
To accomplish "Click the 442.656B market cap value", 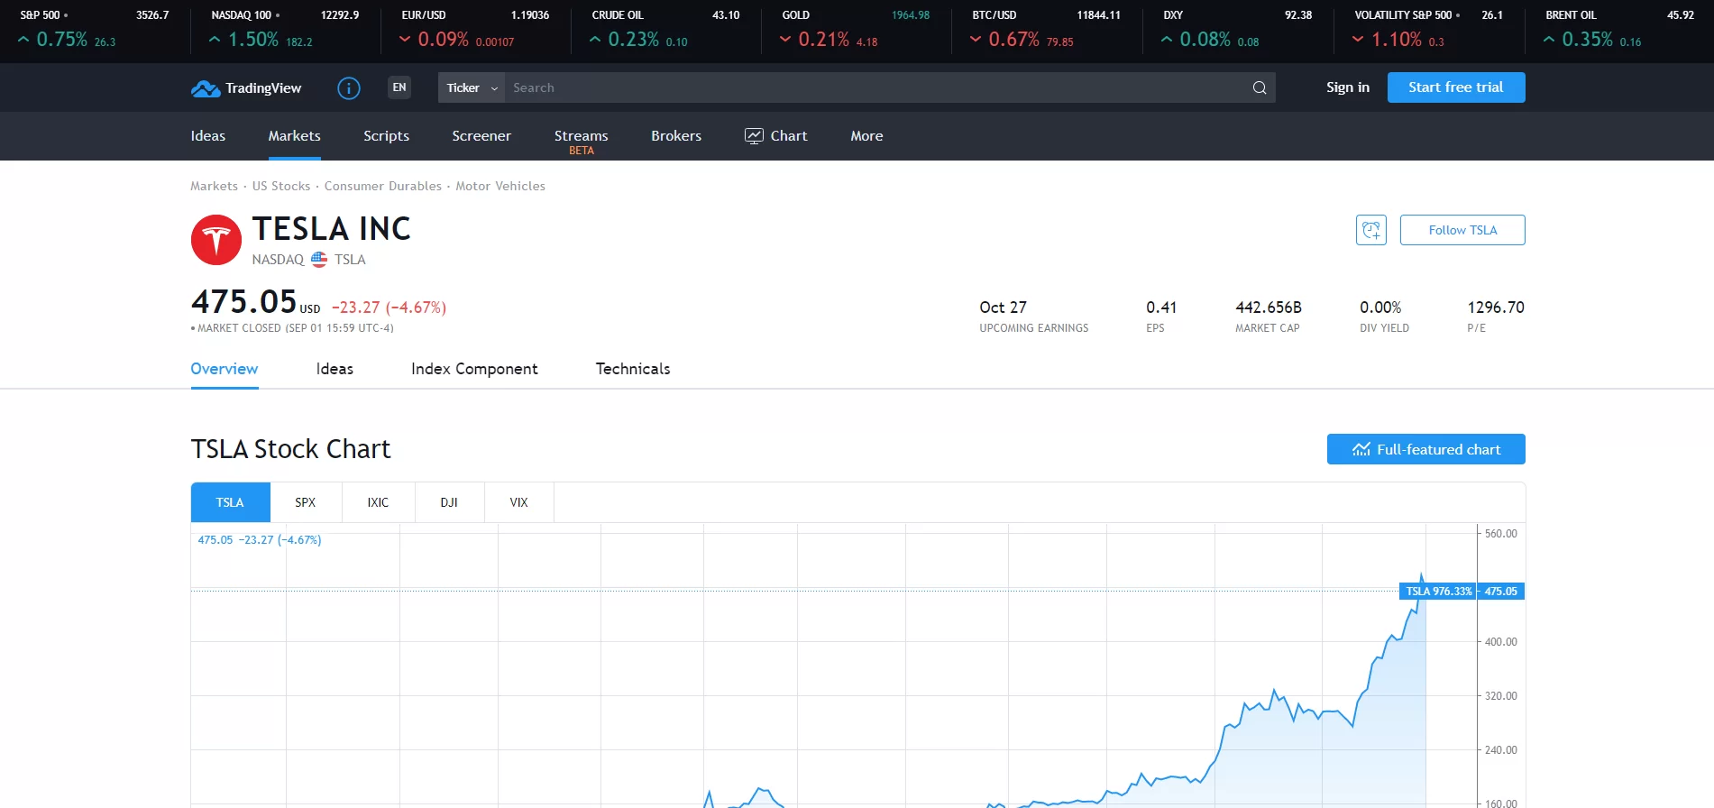I will click(x=1268, y=308).
